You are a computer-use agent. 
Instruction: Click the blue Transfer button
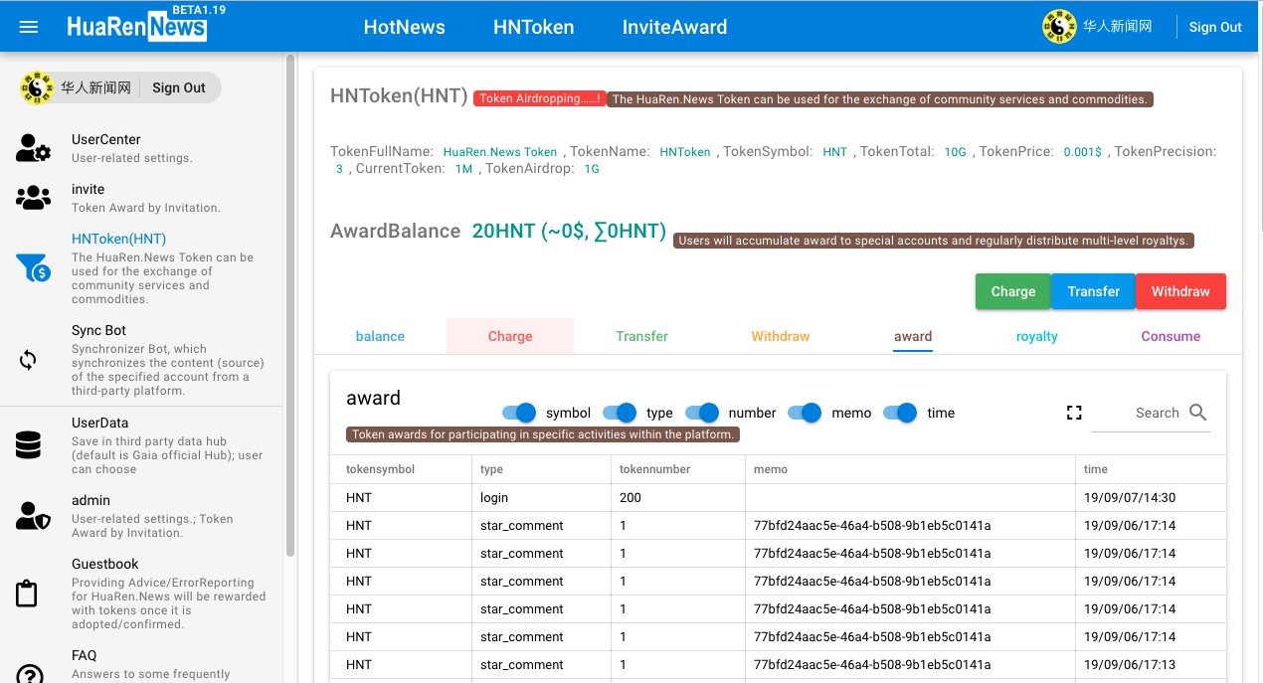click(x=1094, y=291)
